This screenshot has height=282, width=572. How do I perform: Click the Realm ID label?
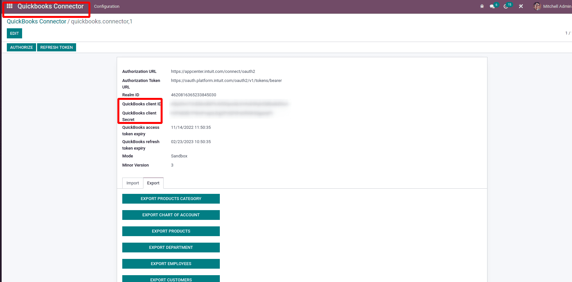[131, 95]
